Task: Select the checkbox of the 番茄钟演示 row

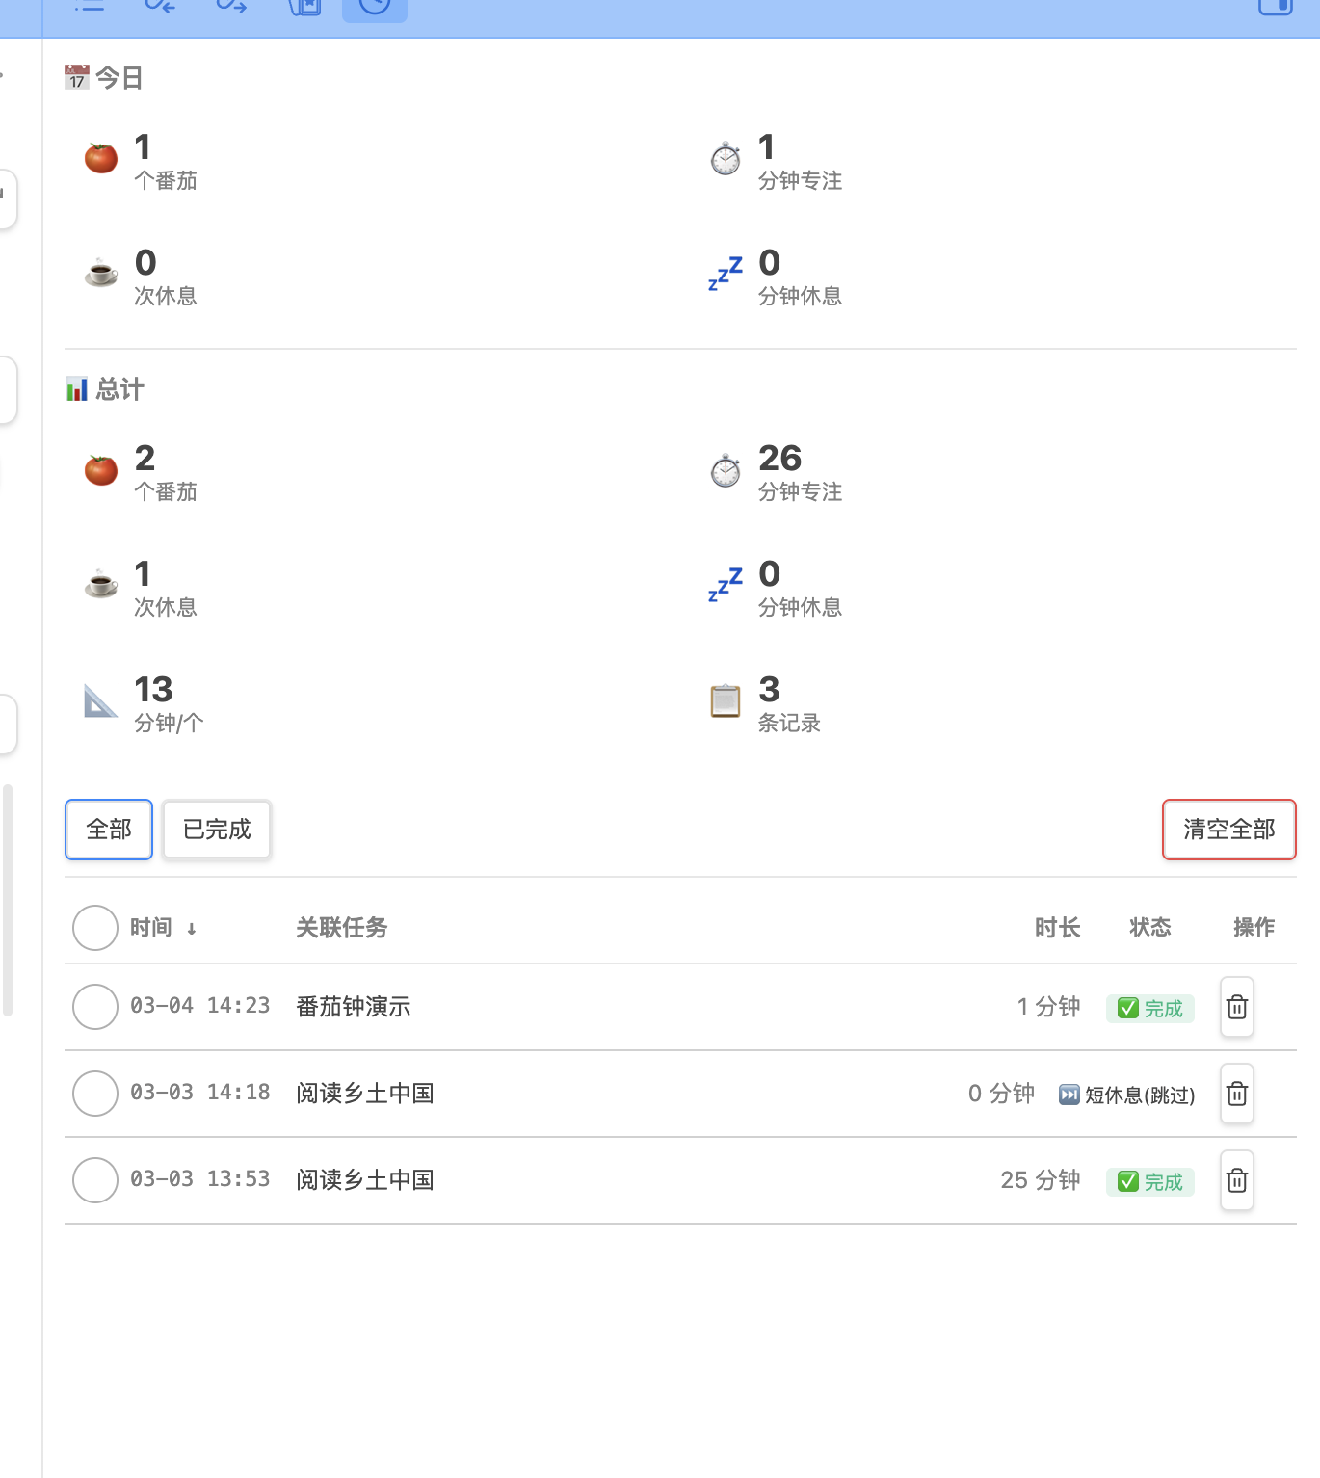Action: click(94, 1007)
